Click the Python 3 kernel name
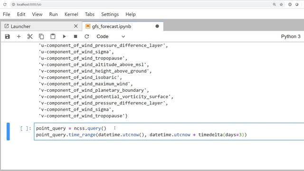 pos(291,37)
